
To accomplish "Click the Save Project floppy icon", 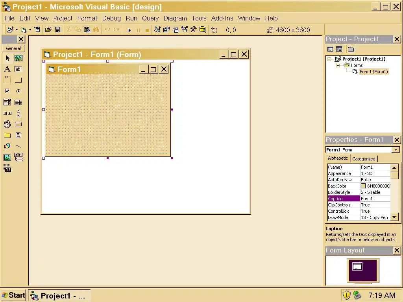I will 57,30.
